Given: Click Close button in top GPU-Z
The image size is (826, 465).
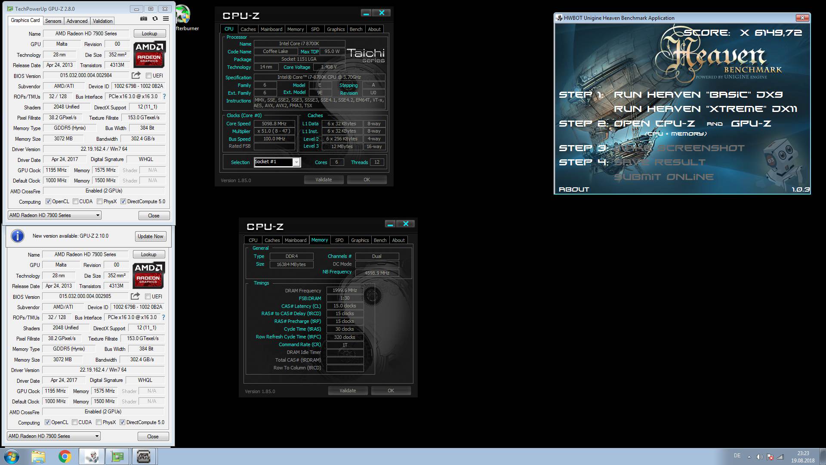Looking at the screenshot, I should click(x=154, y=216).
